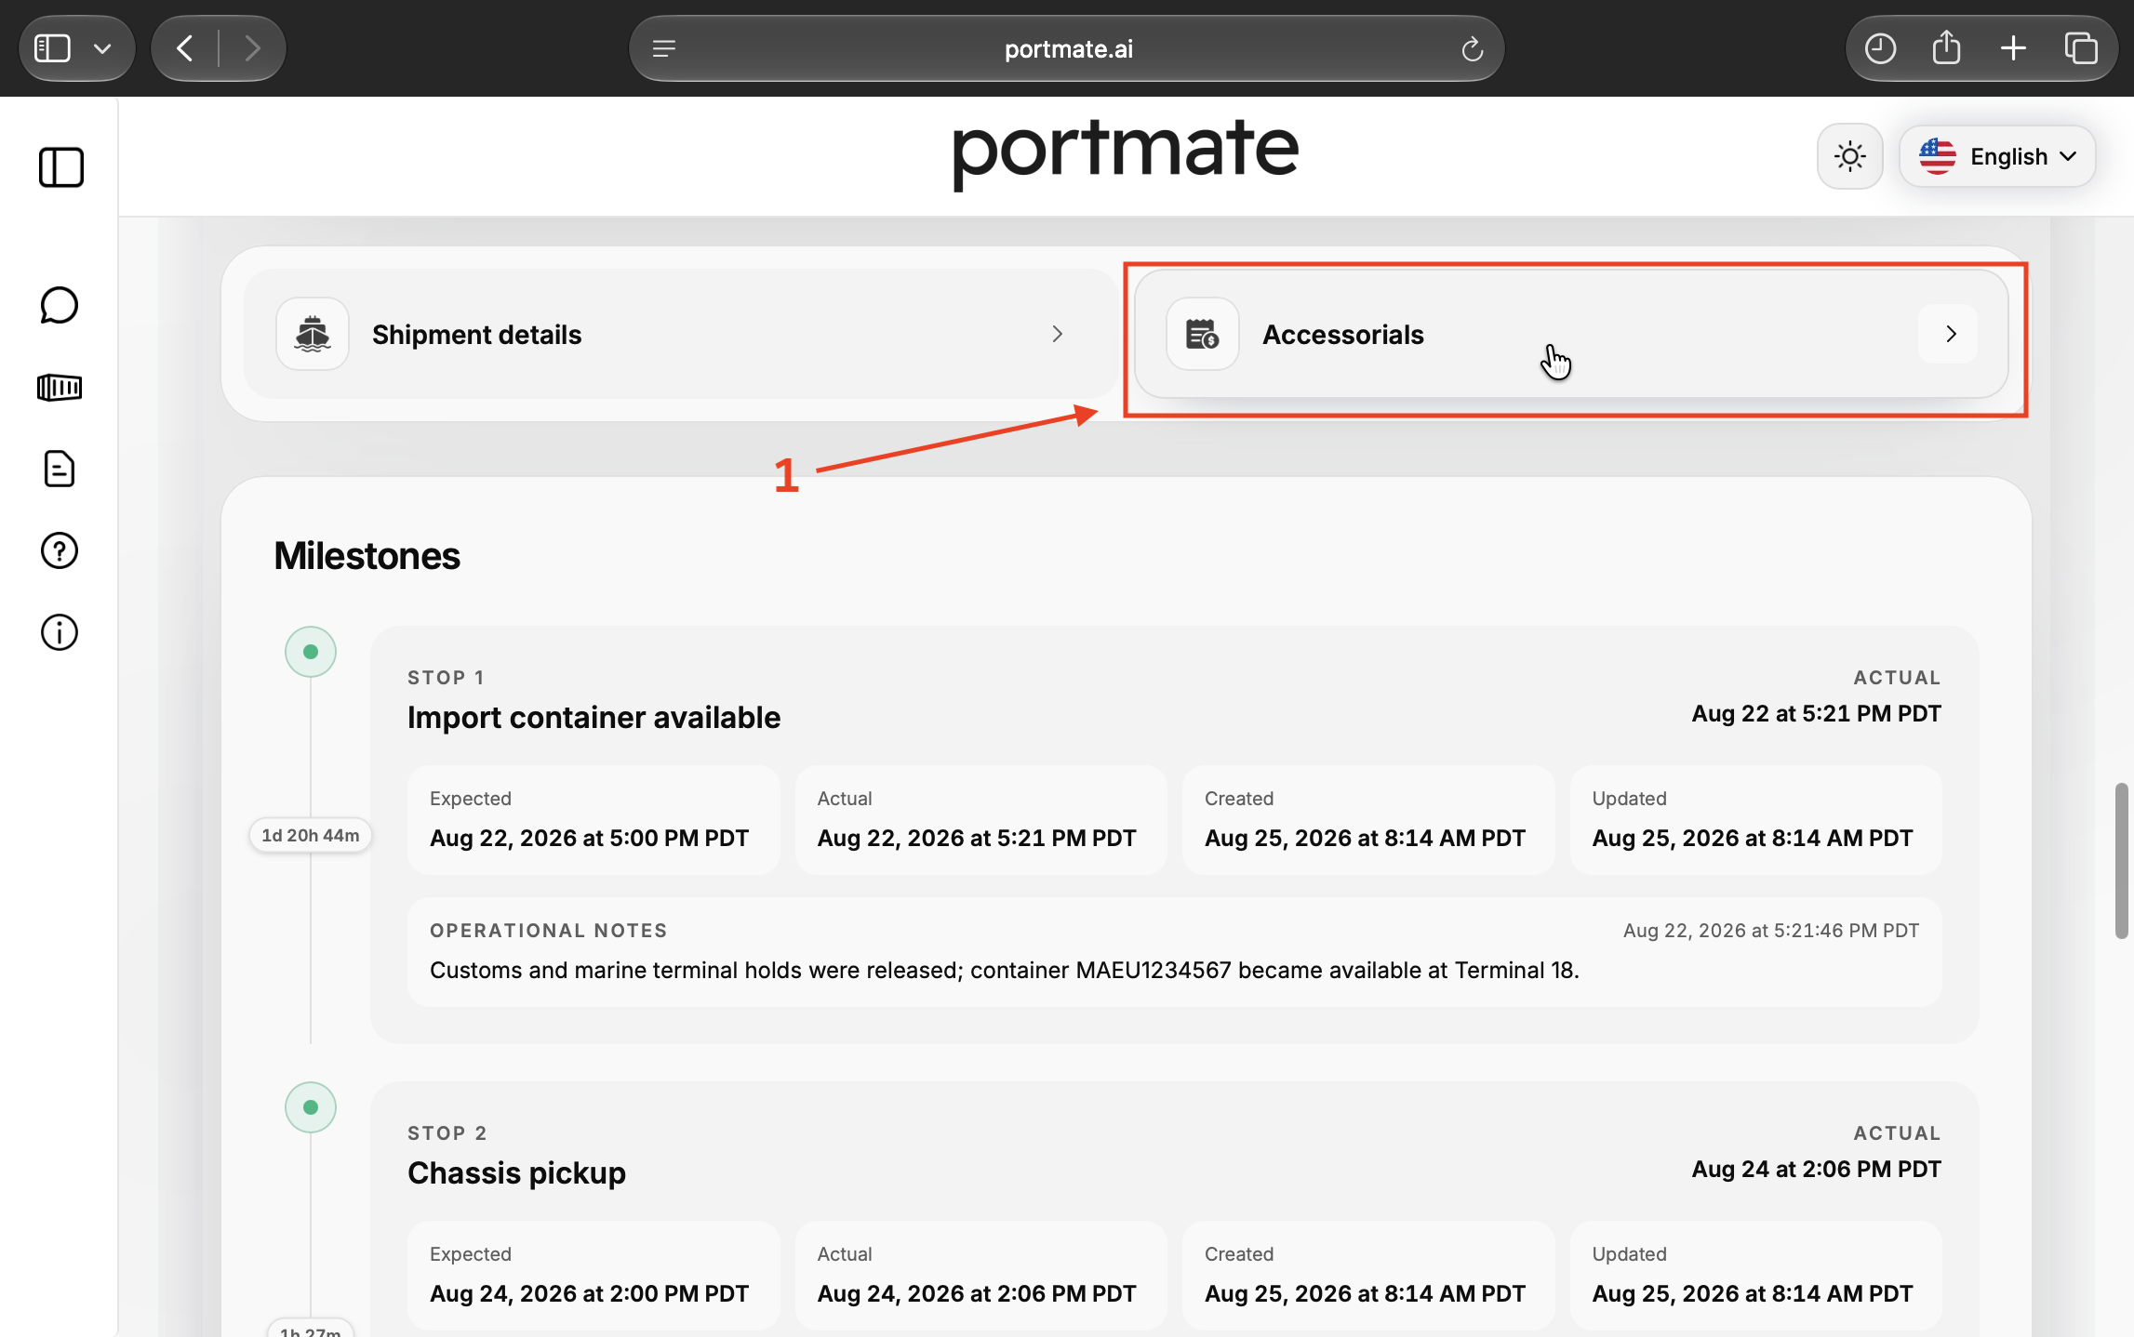Open the info circle sidebar icon

point(60,632)
